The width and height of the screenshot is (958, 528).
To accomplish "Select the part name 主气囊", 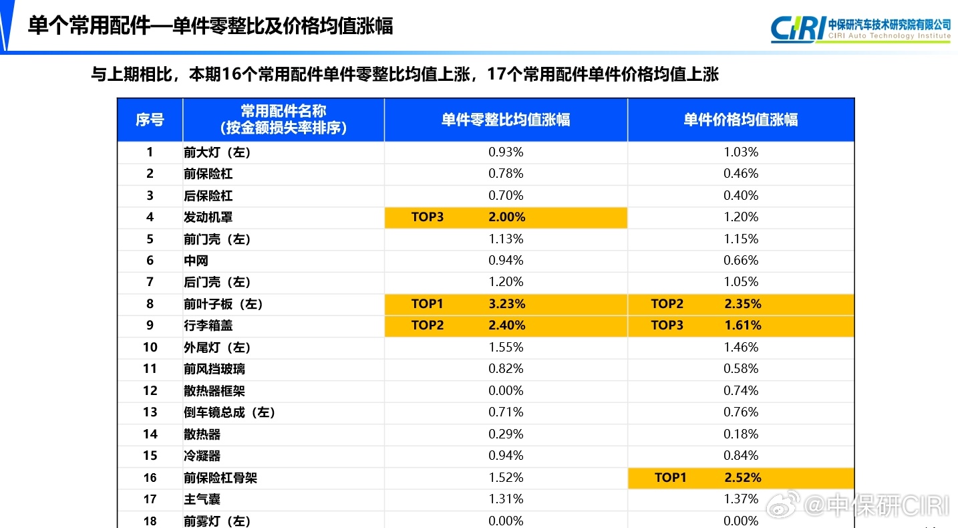I will (202, 499).
